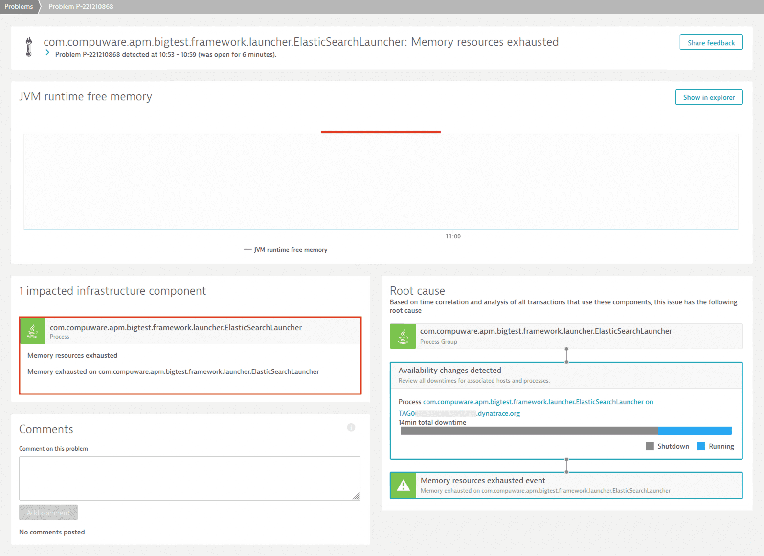Click 'Memory exhausted on' line in impacted component card
Image resolution: width=764 pixels, height=556 pixels.
(173, 371)
